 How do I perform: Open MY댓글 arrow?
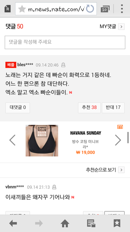[121, 27]
